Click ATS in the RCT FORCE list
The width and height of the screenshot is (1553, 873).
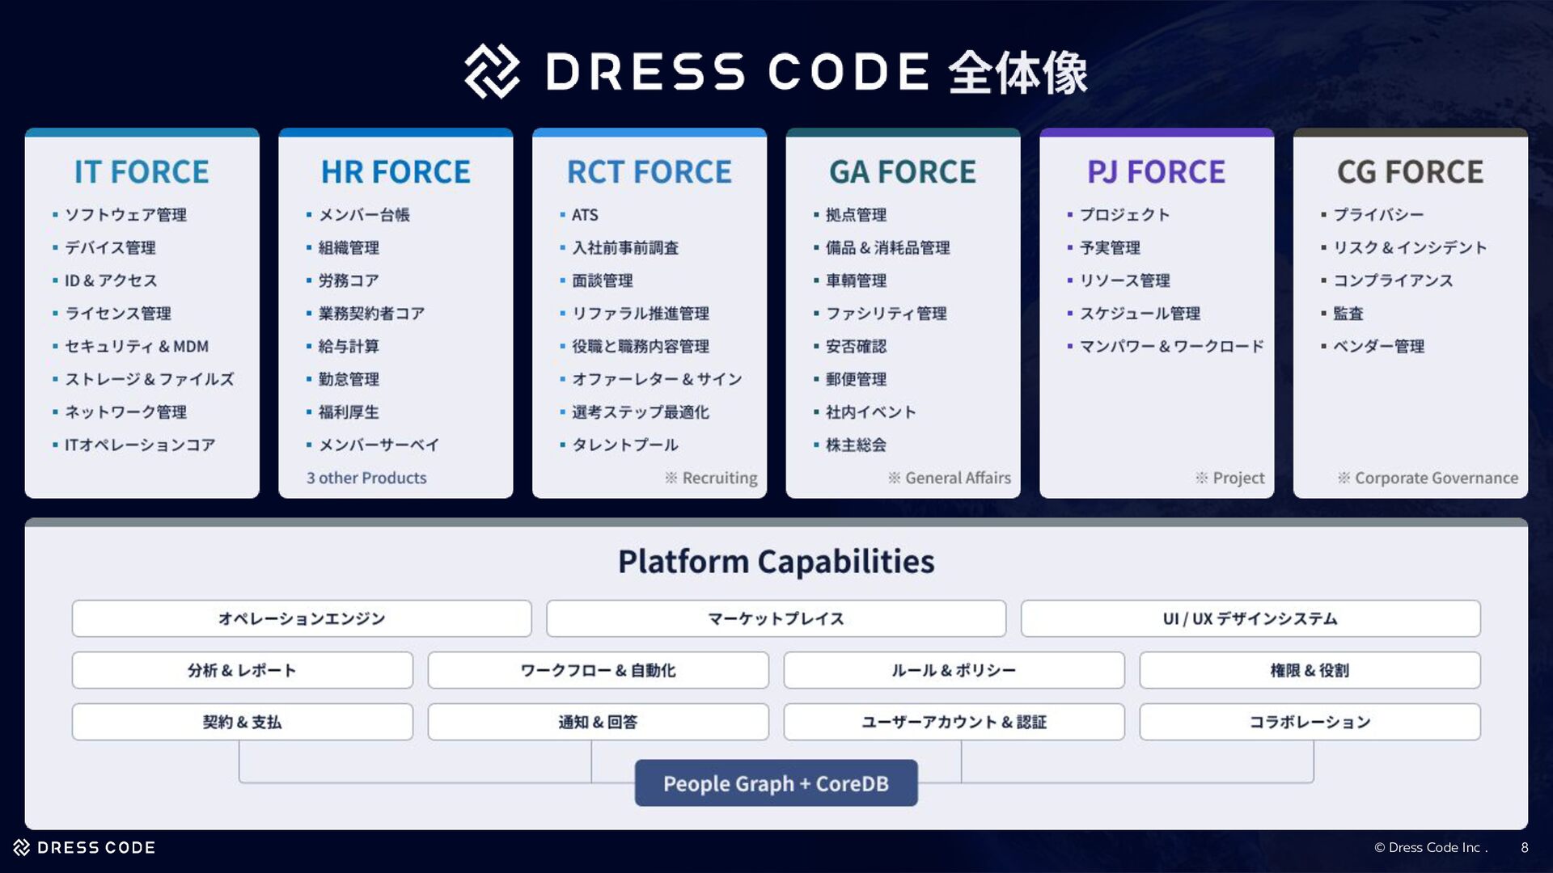coord(585,215)
